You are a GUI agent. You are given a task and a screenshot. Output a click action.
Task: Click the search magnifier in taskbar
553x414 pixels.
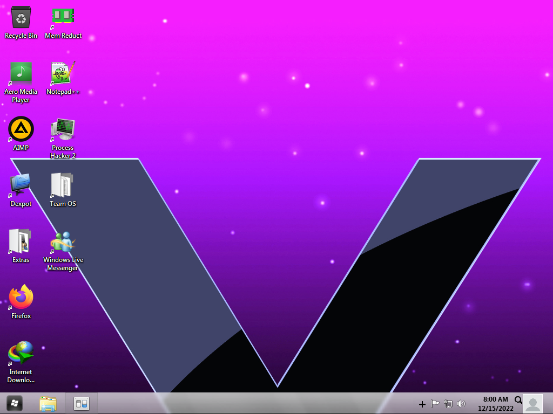[x=518, y=400]
